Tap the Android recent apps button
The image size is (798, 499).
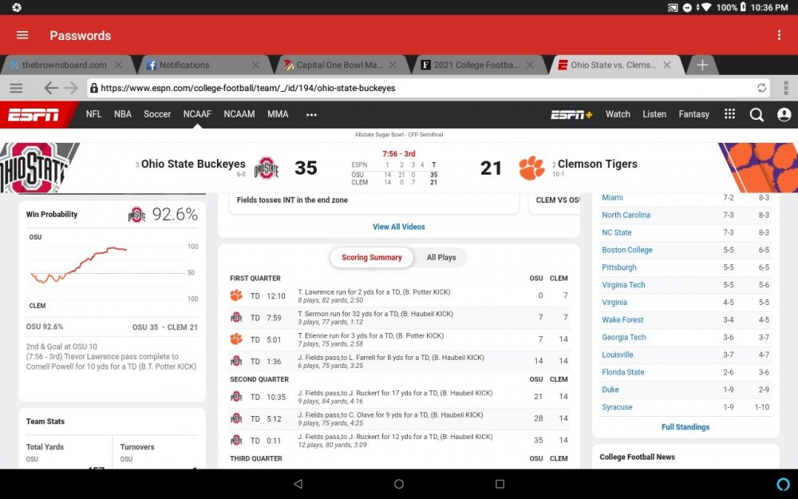coord(500,484)
